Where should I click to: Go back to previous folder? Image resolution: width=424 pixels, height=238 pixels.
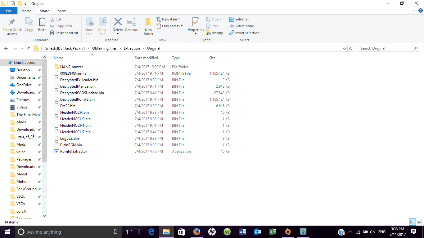6,48
